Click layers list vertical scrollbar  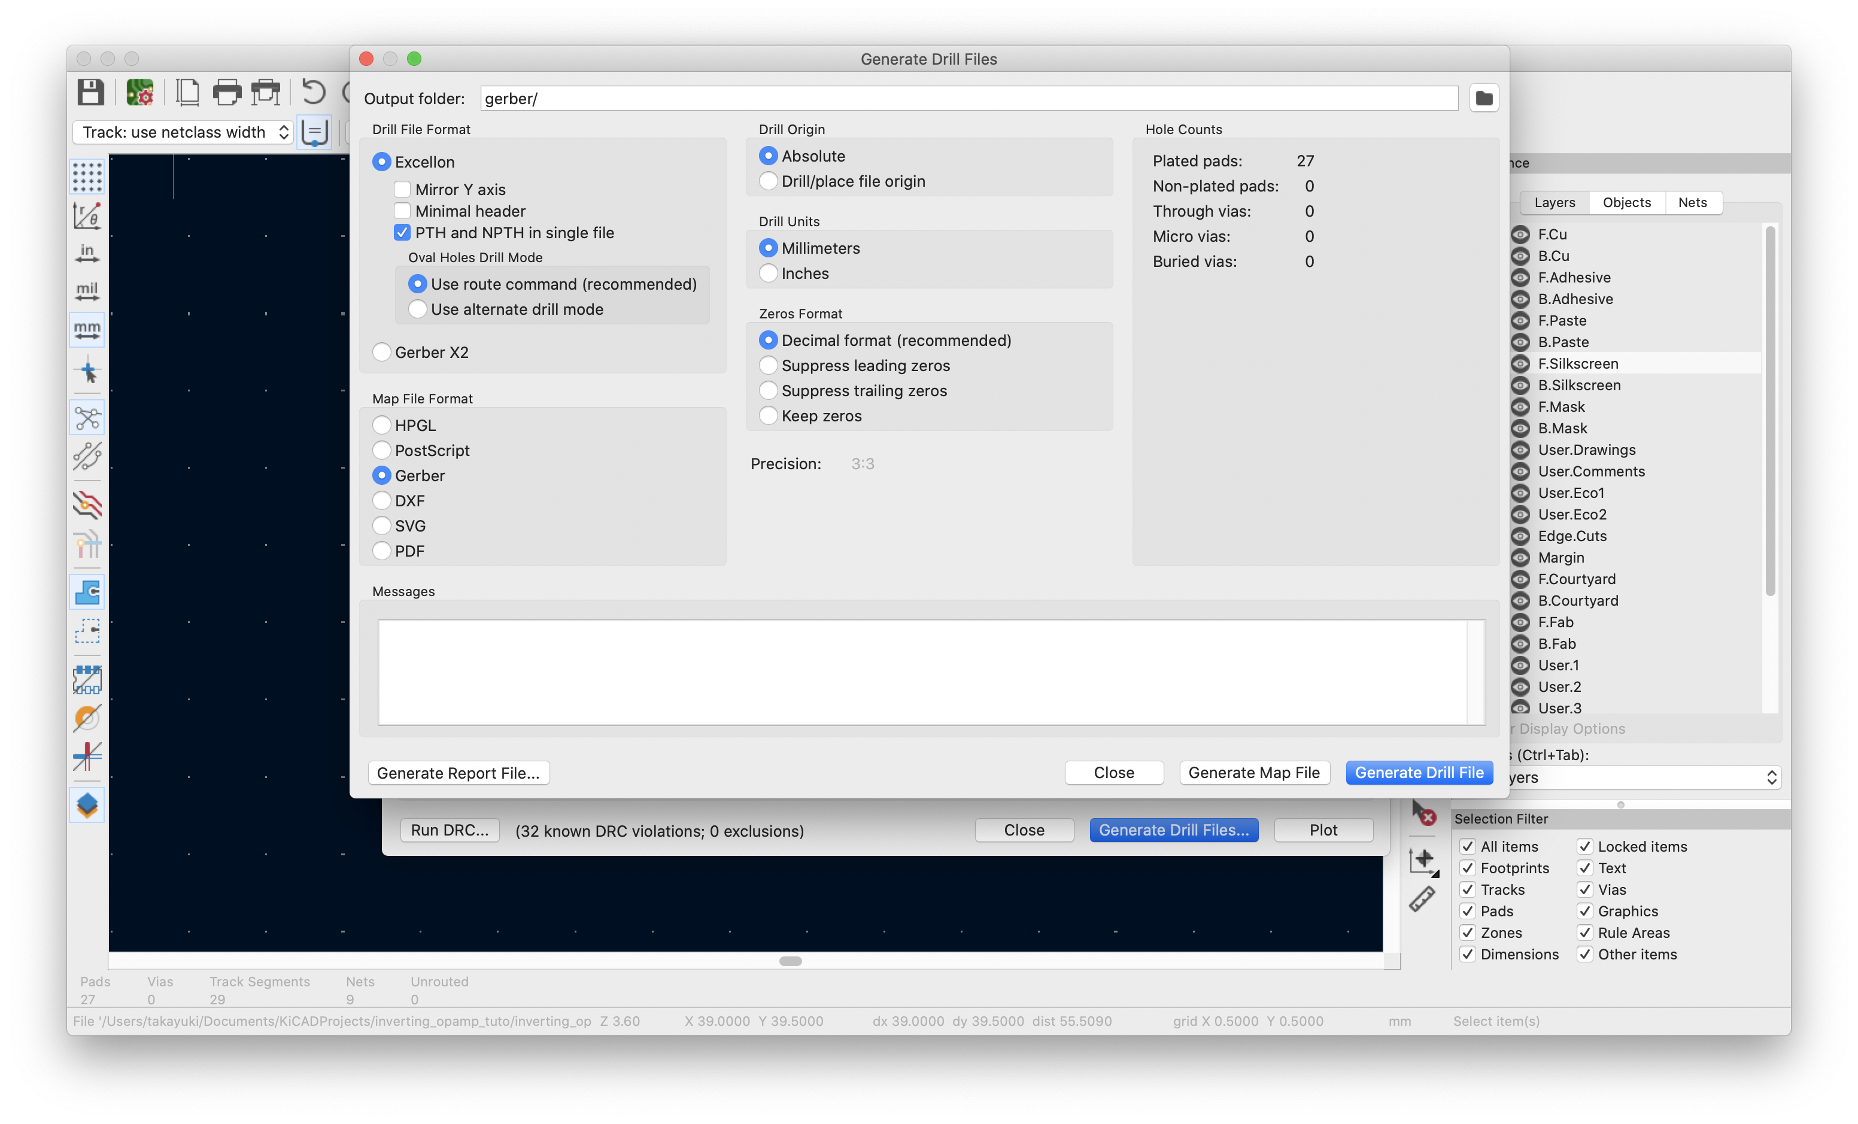[1770, 411]
